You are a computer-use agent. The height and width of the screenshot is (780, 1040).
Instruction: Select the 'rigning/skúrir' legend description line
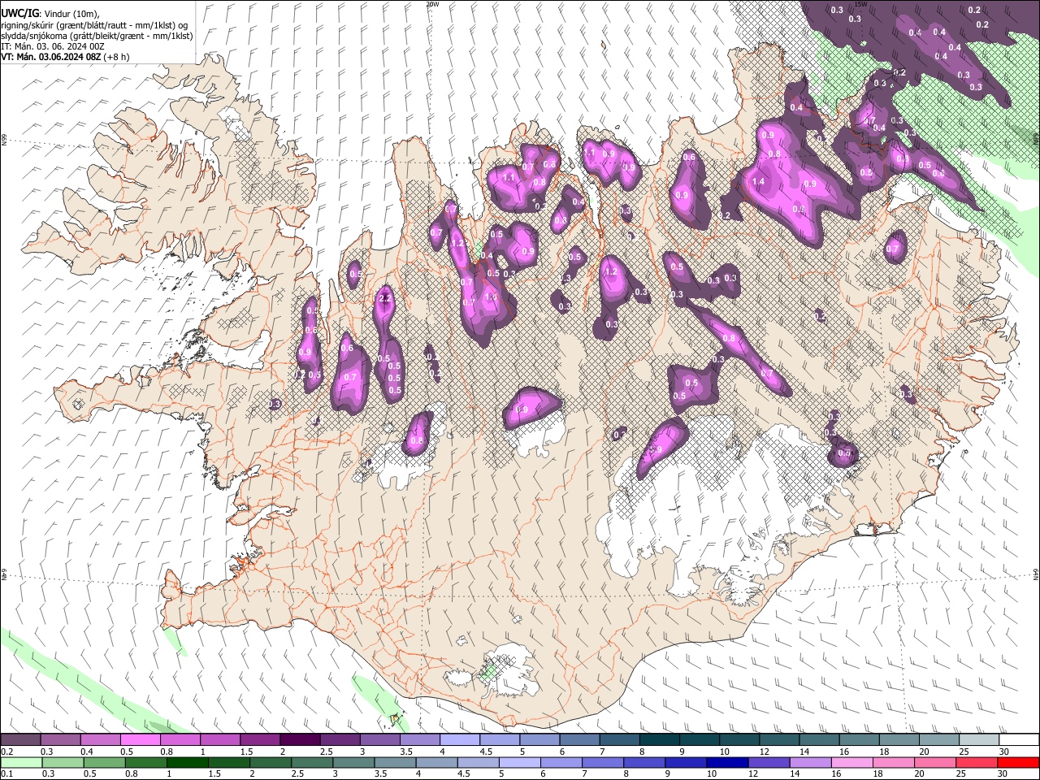tap(95, 25)
